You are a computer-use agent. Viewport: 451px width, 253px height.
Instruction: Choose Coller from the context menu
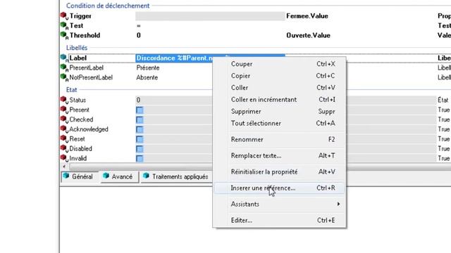click(279, 87)
